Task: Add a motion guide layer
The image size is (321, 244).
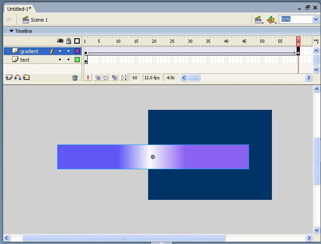Action: pyautogui.click(x=18, y=77)
